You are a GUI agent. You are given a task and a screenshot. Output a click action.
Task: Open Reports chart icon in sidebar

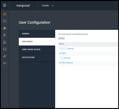(5, 49)
